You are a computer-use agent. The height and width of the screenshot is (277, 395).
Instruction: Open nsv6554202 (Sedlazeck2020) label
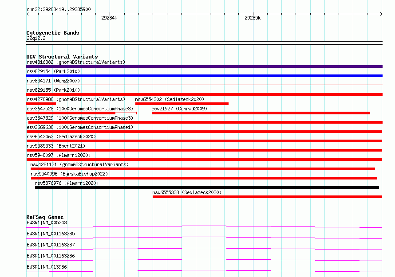(170, 99)
